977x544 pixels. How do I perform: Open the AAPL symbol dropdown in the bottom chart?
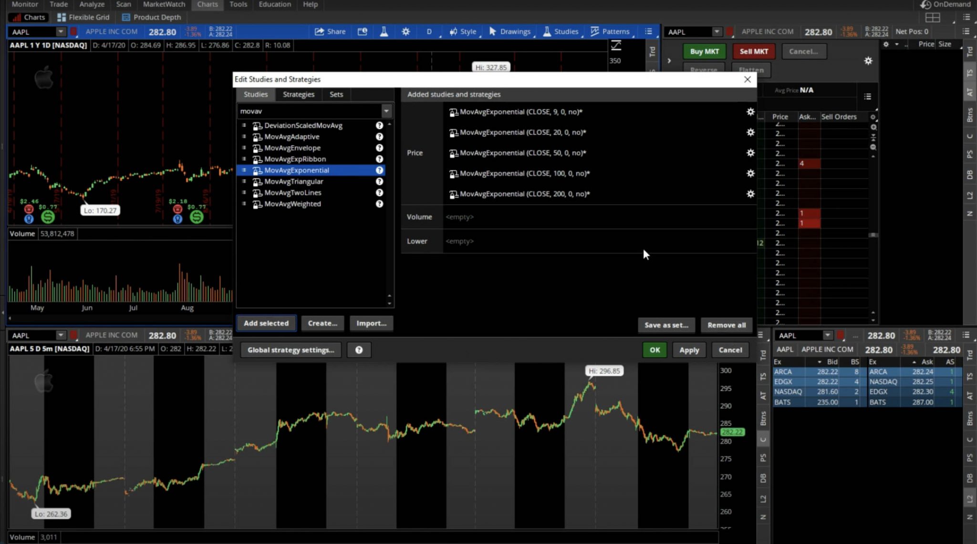tap(61, 335)
